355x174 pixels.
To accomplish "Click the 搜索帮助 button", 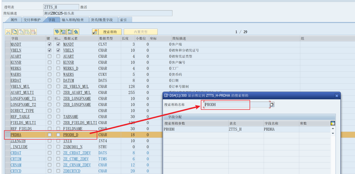I will (110, 32).
